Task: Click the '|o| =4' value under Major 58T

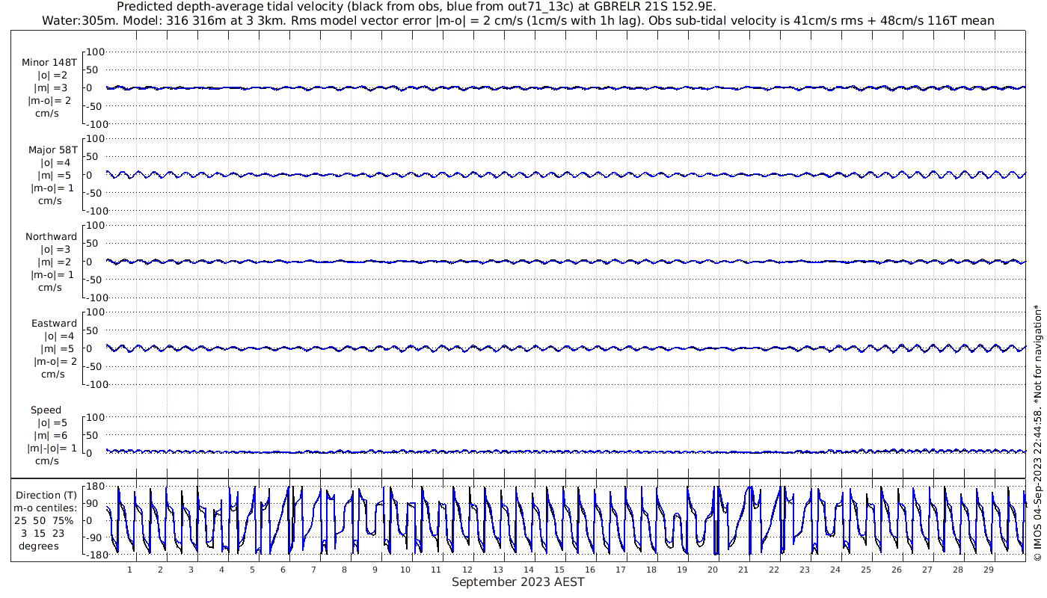Action: (x=55, y=162)
